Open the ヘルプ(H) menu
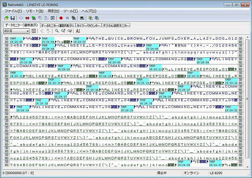The height and width of the screenshot is (178, 252). click(89, 11)
